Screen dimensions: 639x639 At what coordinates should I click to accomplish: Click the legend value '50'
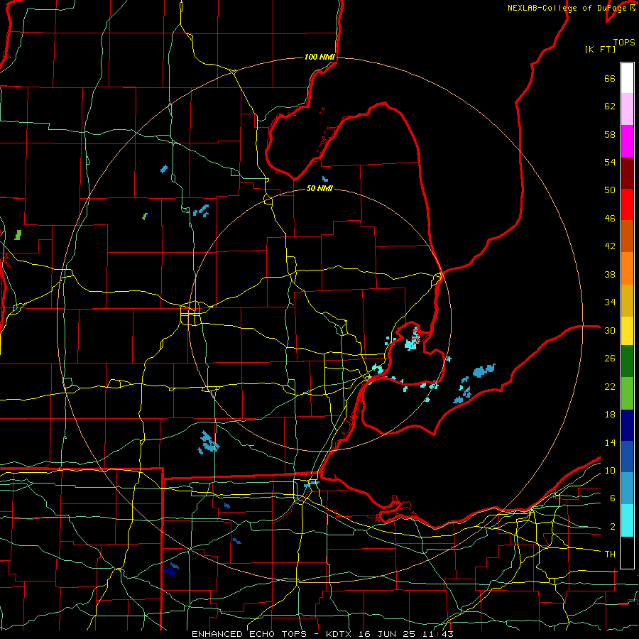click(x=610, y=190)
